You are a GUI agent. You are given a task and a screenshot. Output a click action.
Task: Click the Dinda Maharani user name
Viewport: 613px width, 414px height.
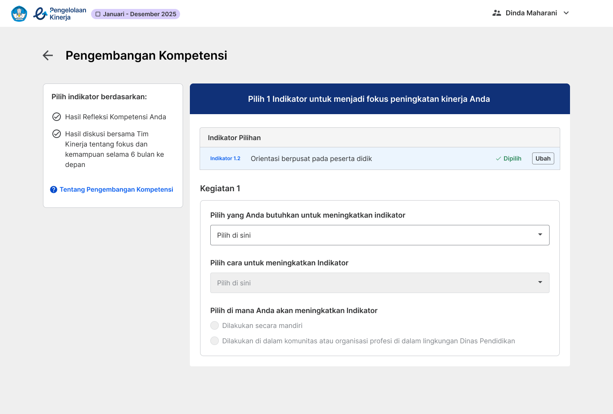[x=531, y=13]
